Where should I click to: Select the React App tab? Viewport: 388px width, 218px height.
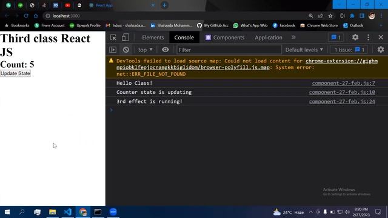pos(122,5)
